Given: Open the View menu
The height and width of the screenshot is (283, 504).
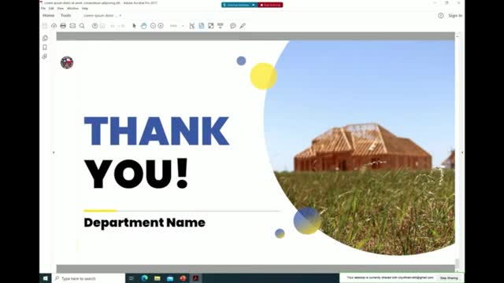Looking at the screenshot, I should (x=61, y=9).
